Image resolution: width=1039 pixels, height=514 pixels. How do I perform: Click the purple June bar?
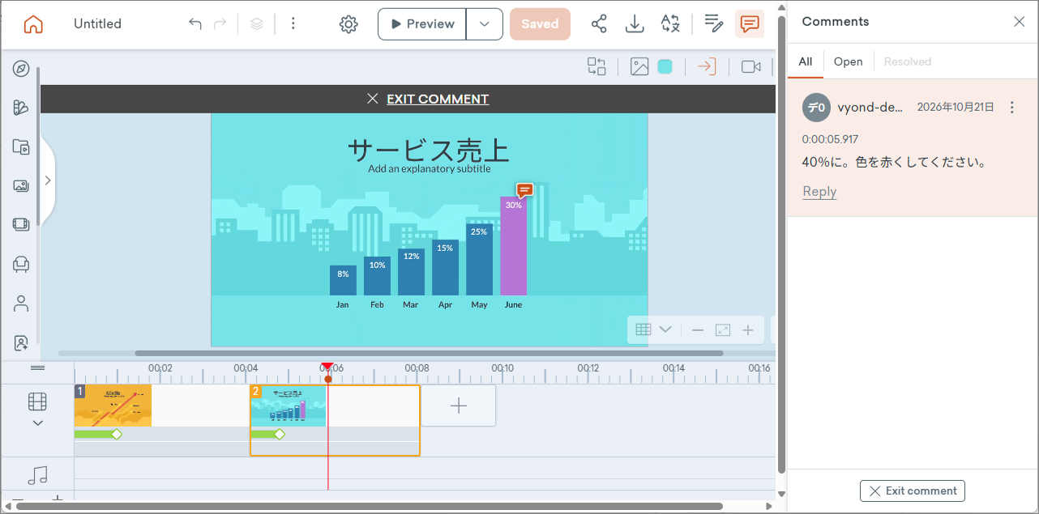click(x=513, y=246)
